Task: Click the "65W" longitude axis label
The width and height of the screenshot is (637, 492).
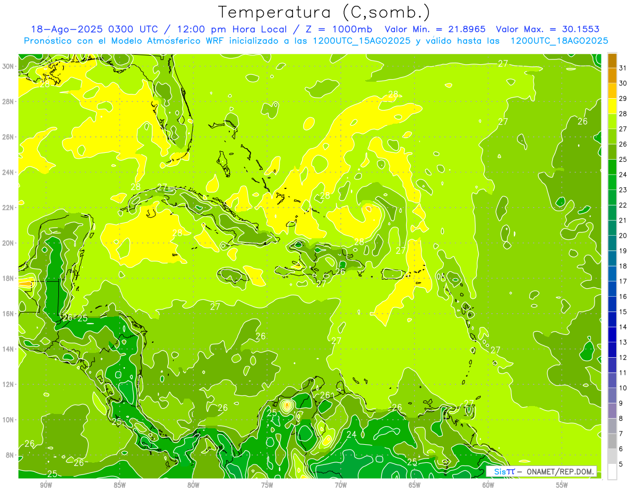Action: click(x=415, y=485)
